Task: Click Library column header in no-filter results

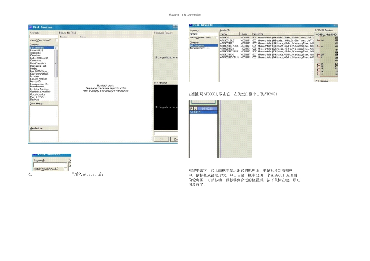Action: click(89, 37)
